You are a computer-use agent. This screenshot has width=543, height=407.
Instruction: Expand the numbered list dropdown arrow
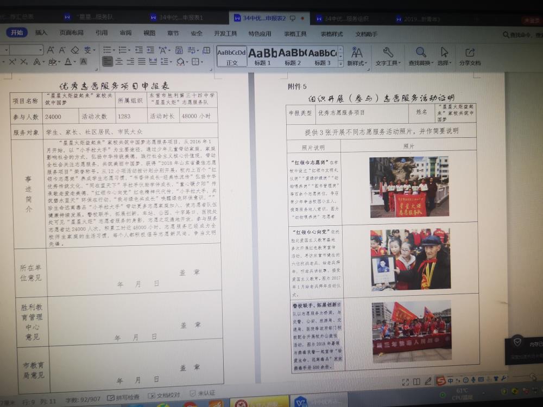pyautogui.click(x=129, y=50)
